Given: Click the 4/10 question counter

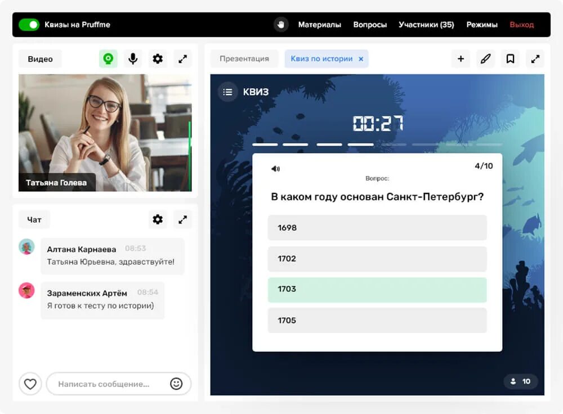Looking at the screenshot, I should (x=484, y=166).
